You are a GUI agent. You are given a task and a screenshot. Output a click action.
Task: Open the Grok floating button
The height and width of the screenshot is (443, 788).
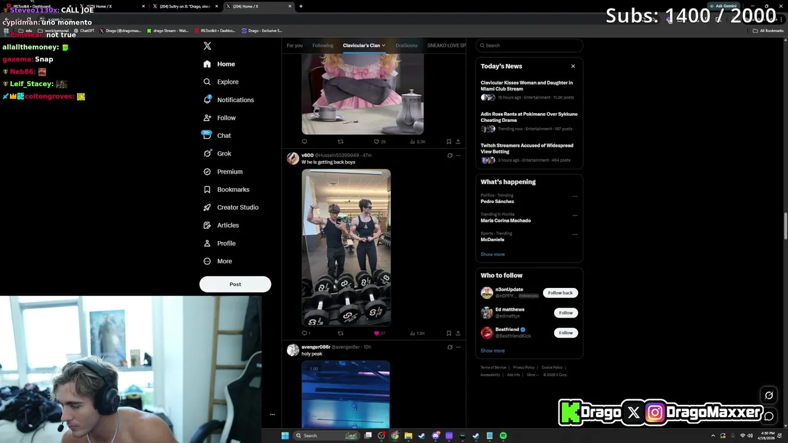click(769, 396)
